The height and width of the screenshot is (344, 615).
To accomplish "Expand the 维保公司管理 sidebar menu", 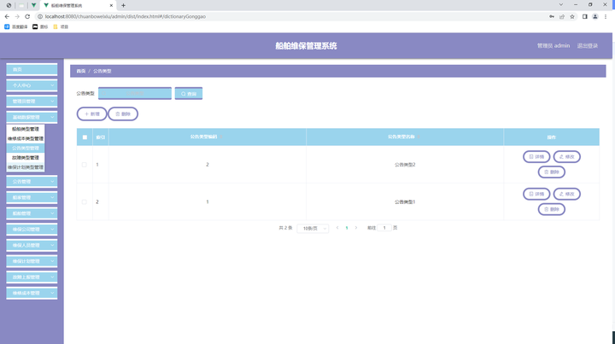I will 32,230.
